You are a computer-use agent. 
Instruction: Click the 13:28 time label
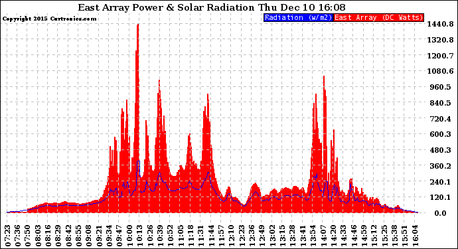point(292,236)
